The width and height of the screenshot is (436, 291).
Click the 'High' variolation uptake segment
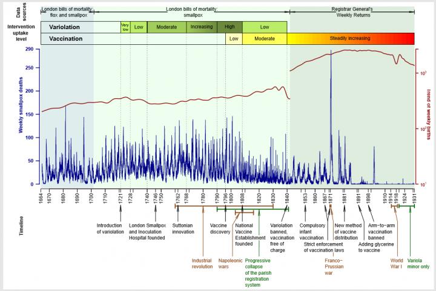tap(229, 27)
